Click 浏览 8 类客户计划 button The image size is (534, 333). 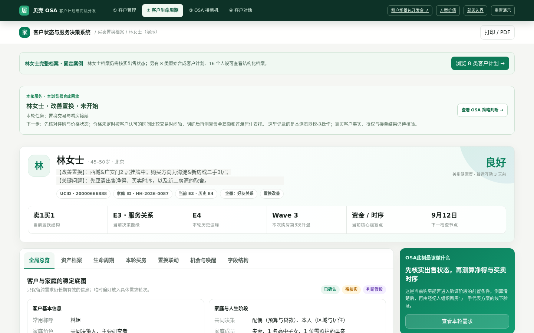click(480, 63)
